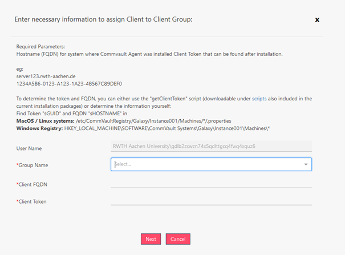Click the Next button
The width and height of the screenshot is (345, 255).
point(151,239)
